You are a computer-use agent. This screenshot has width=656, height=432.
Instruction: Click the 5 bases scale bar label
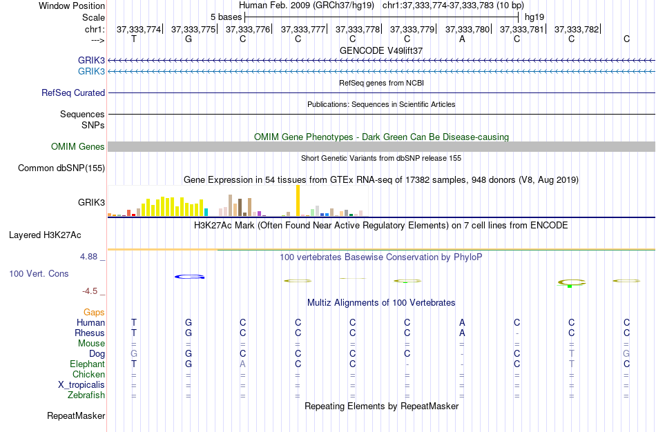point(226,17)
